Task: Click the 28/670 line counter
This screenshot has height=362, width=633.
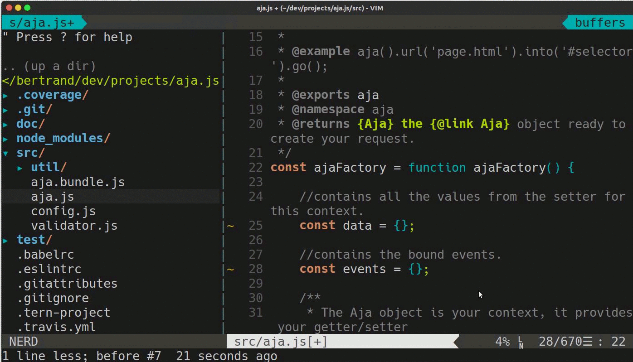Action: (x=560, y=342)
